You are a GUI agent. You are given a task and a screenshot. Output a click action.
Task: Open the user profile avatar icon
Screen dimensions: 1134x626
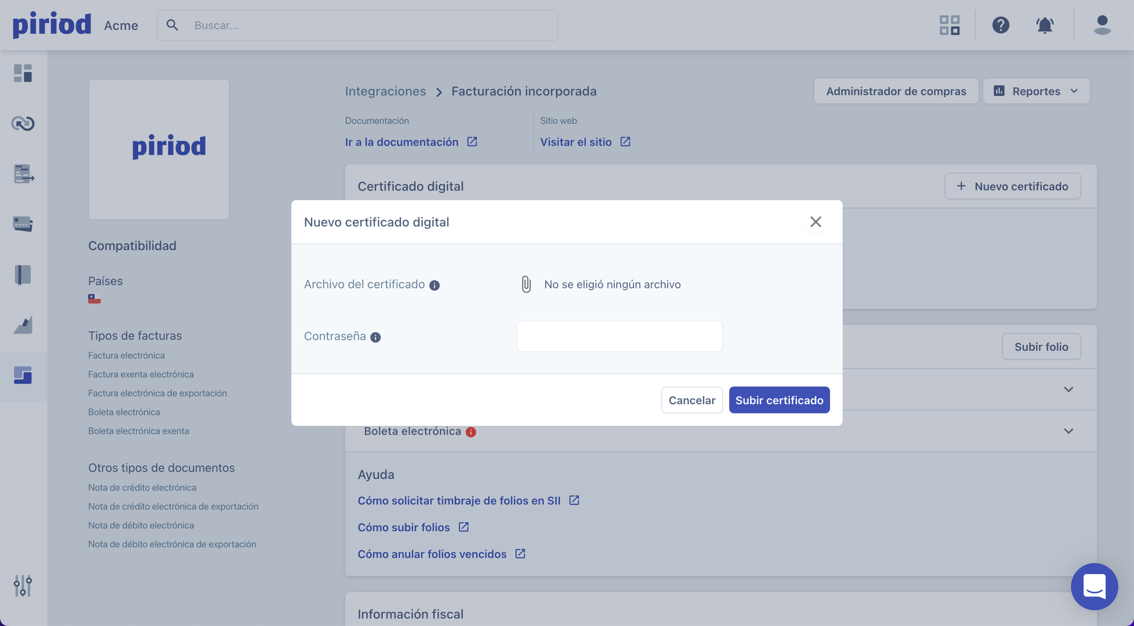pos(1102,25)
